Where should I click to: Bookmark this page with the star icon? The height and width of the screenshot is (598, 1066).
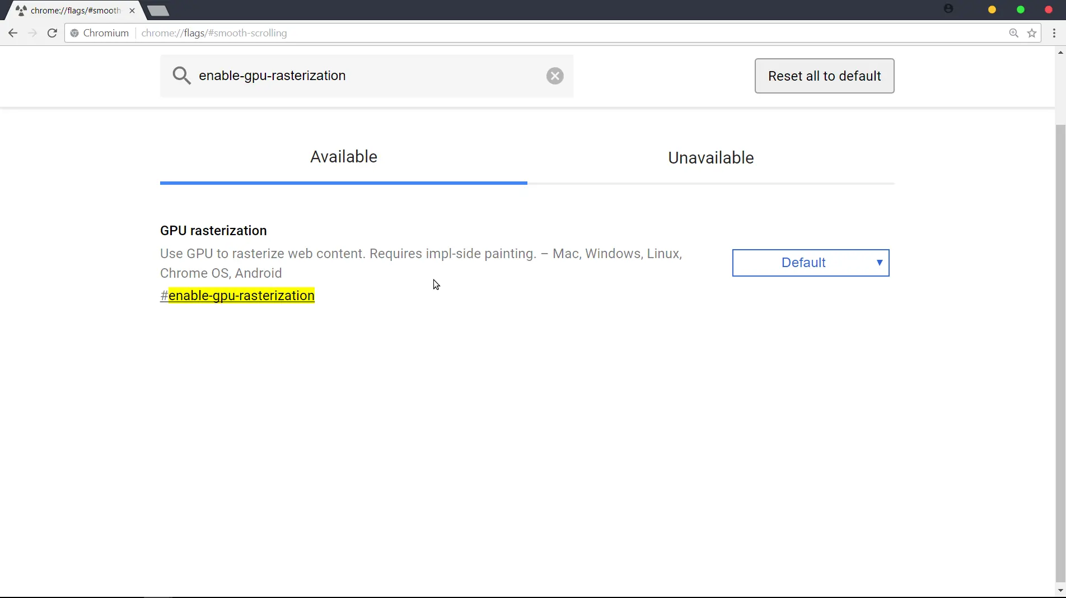click(1032, 33)
